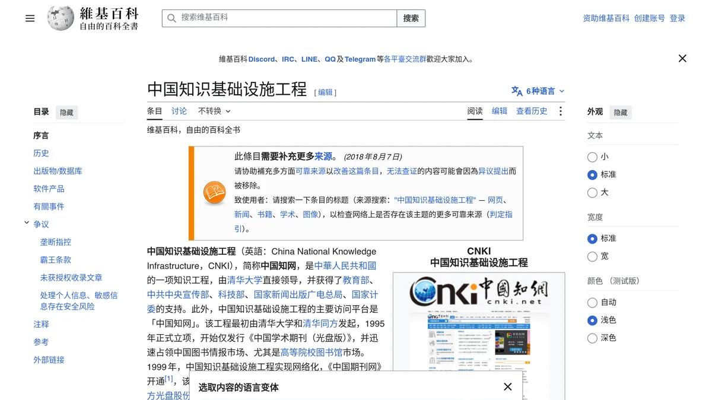Image resolution: width=712 pixels, height=400 pixels.
Task: Click the 无法查证 link
Action: [x=402, y=171]
